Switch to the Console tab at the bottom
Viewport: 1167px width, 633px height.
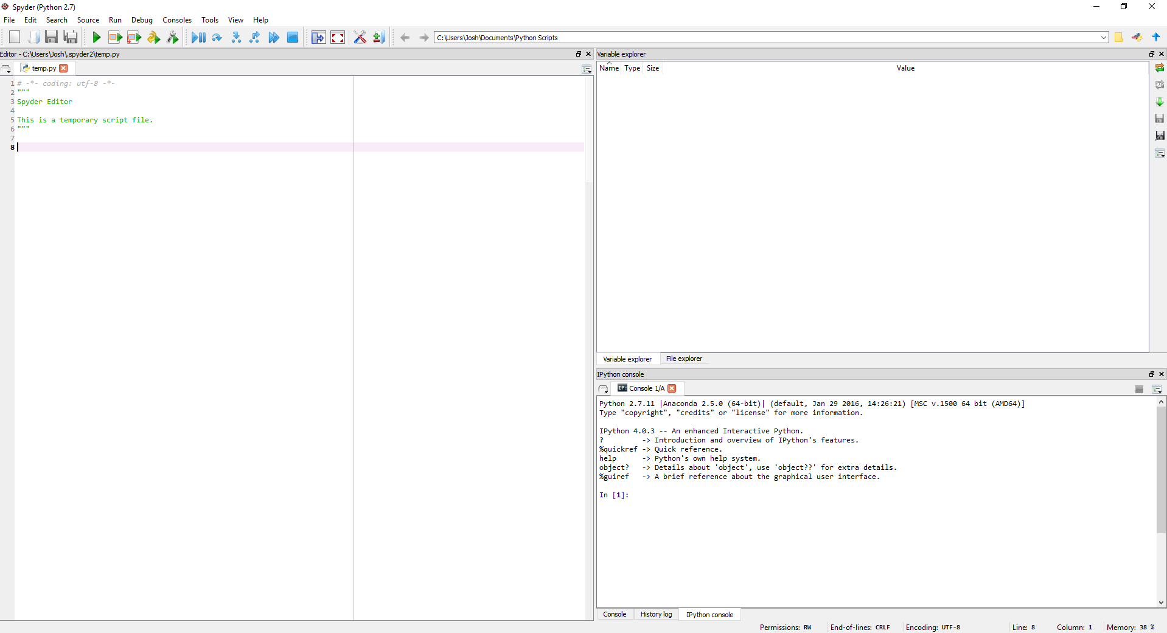tap(615, 614)
